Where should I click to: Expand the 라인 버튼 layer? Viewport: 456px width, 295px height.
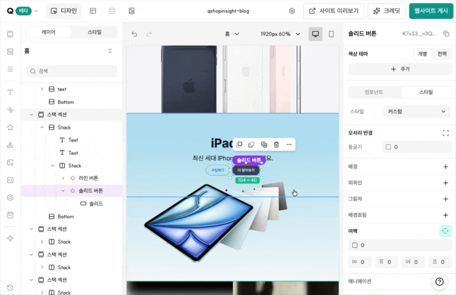pos(63,178)
